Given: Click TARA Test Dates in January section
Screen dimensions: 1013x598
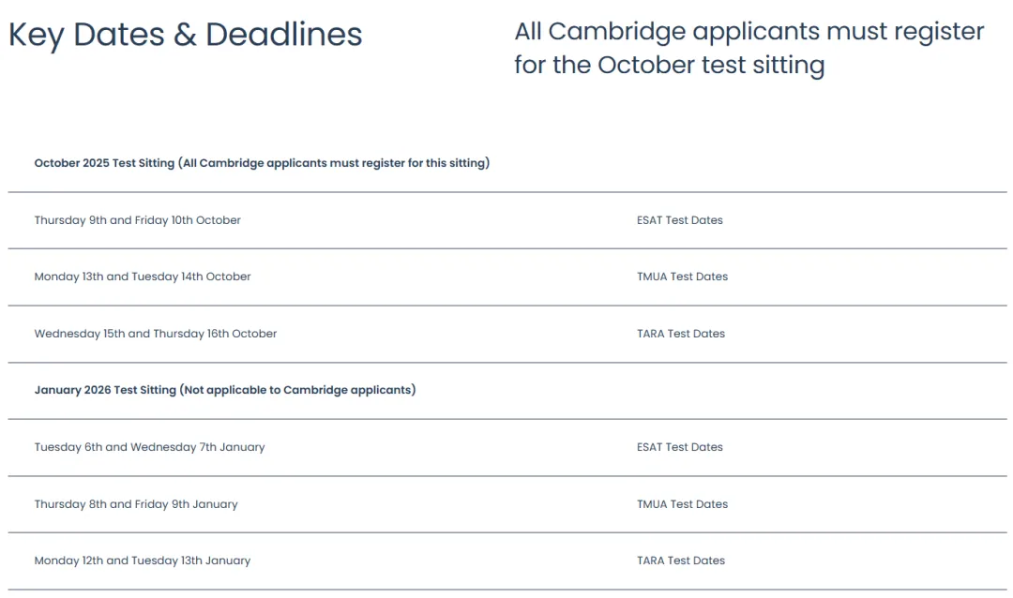Looking at the screenshot, I should point(681,561).
